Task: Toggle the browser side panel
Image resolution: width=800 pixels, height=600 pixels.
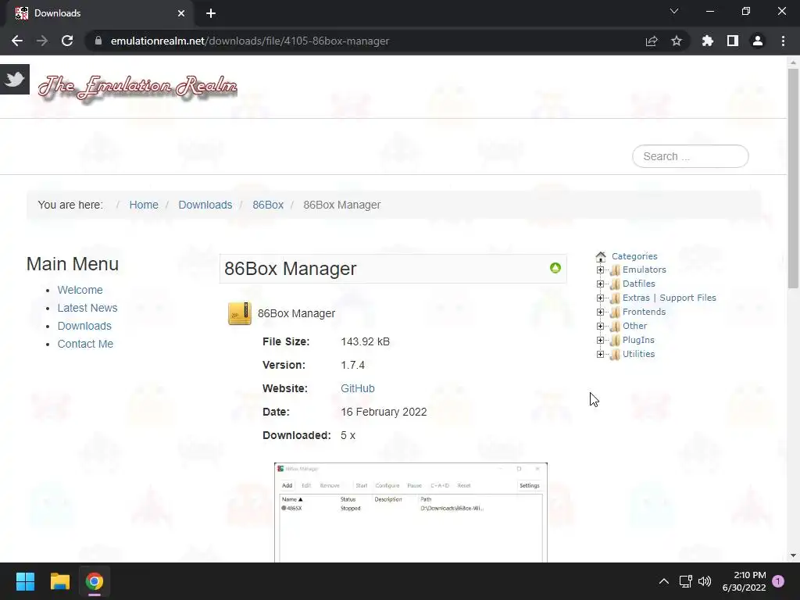Action: pos(733,41)
